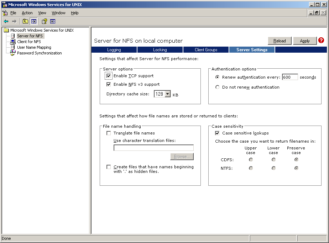Minimize the inner console window

click(x=311, y=13)
